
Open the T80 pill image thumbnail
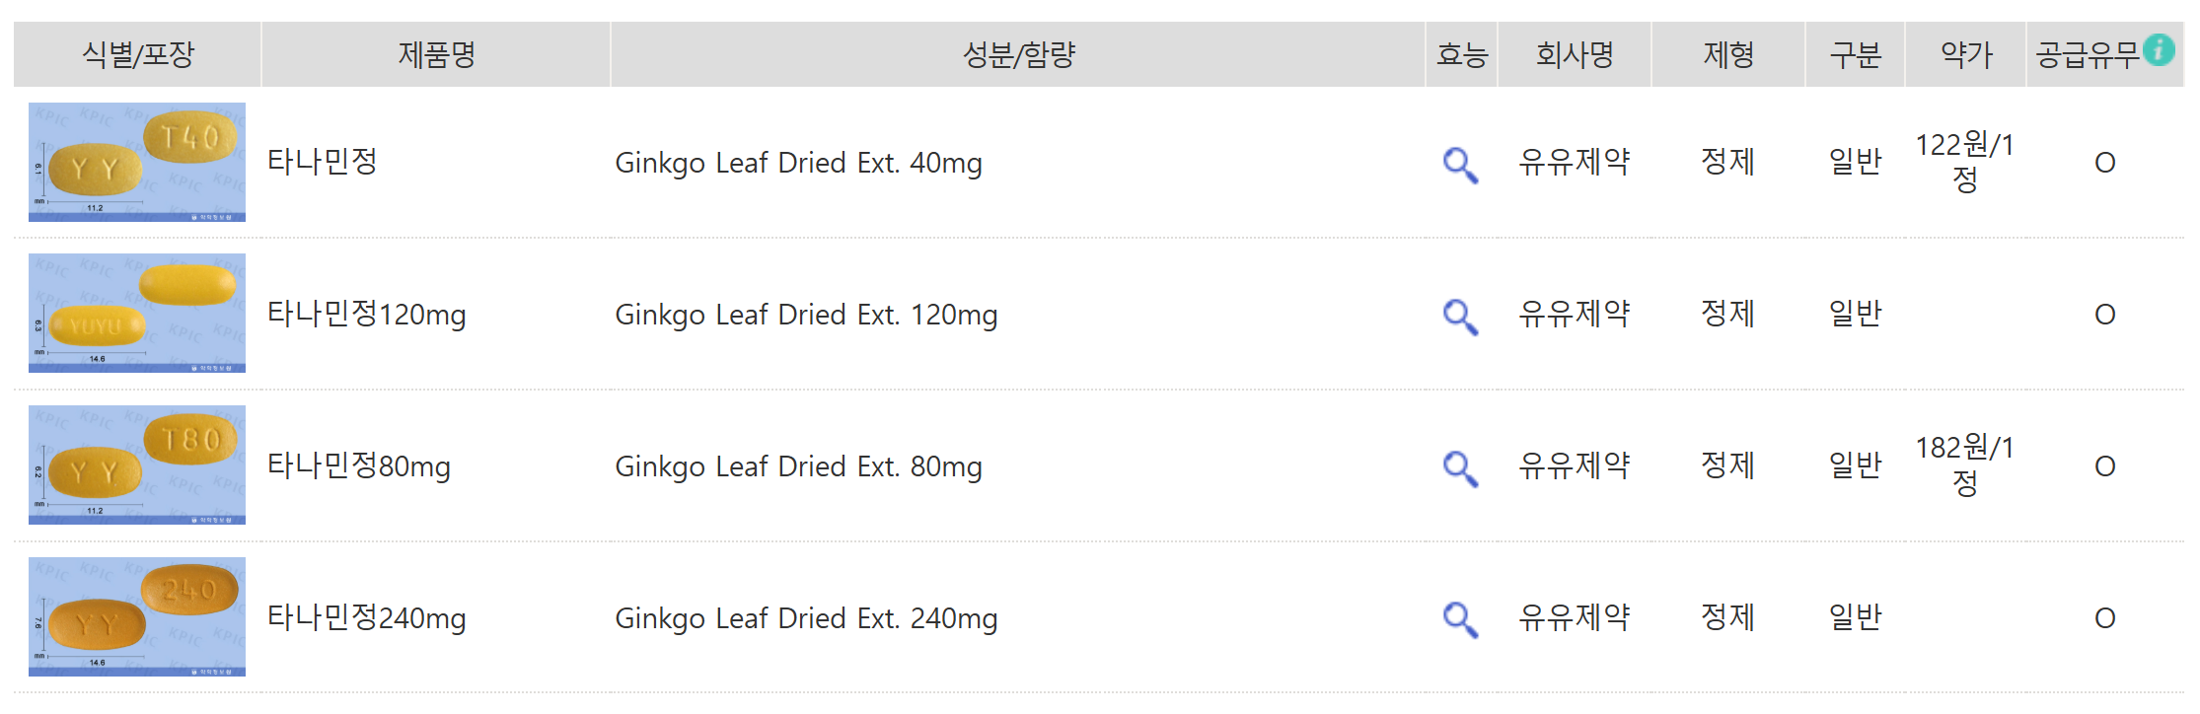136,465
